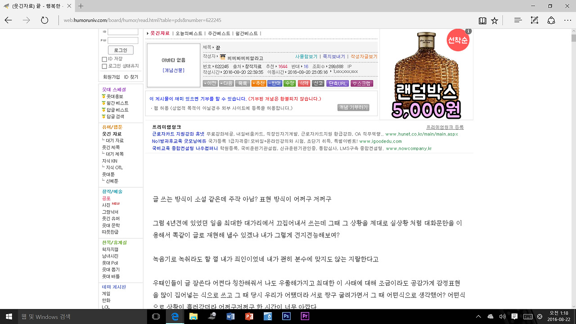Open Edge's More actions menu
The height and width of the screenshot is (324, 576).
click(568, 20)
